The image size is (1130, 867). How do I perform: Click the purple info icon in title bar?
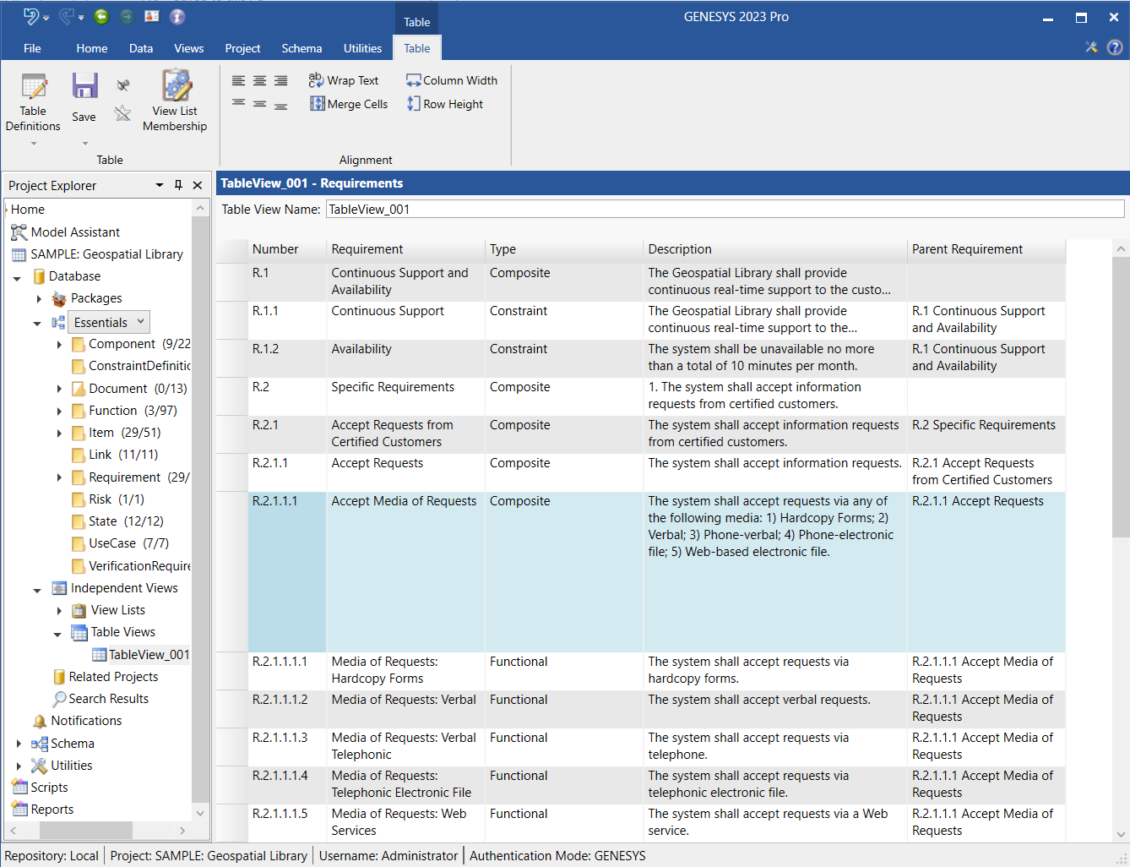click(x=177, y=16)
